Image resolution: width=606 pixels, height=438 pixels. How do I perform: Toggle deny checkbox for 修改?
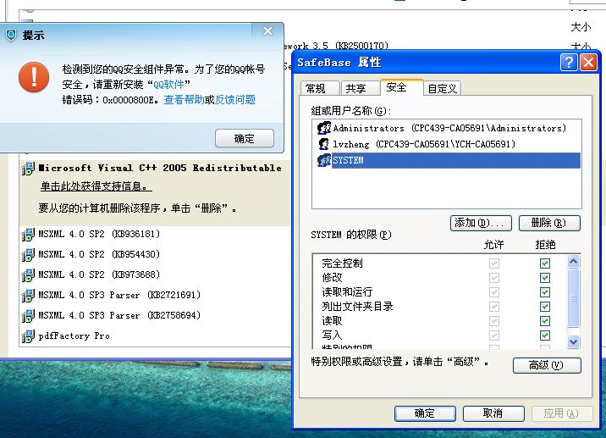[x=545, y=278]
